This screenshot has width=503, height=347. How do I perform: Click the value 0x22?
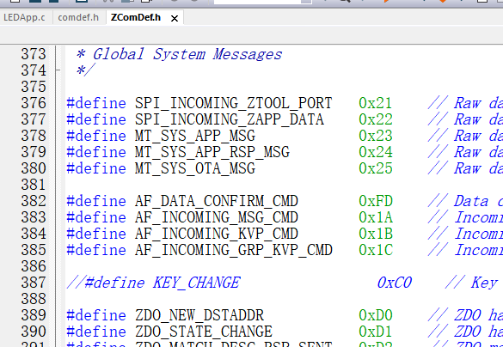point(376,119)
